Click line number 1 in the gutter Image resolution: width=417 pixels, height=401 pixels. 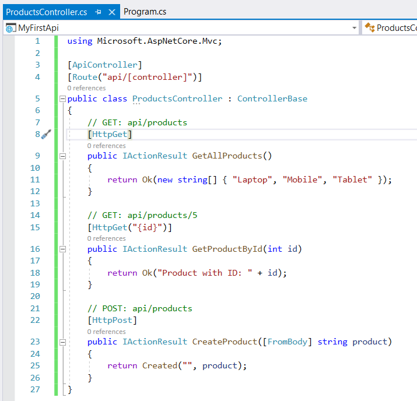pos(37,41)
